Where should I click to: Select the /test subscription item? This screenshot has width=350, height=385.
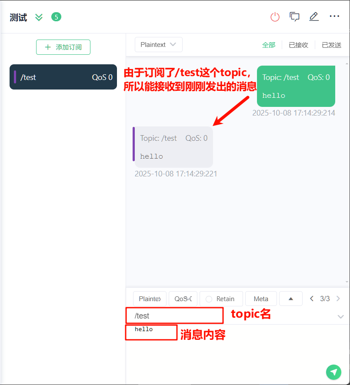point(63,77)
